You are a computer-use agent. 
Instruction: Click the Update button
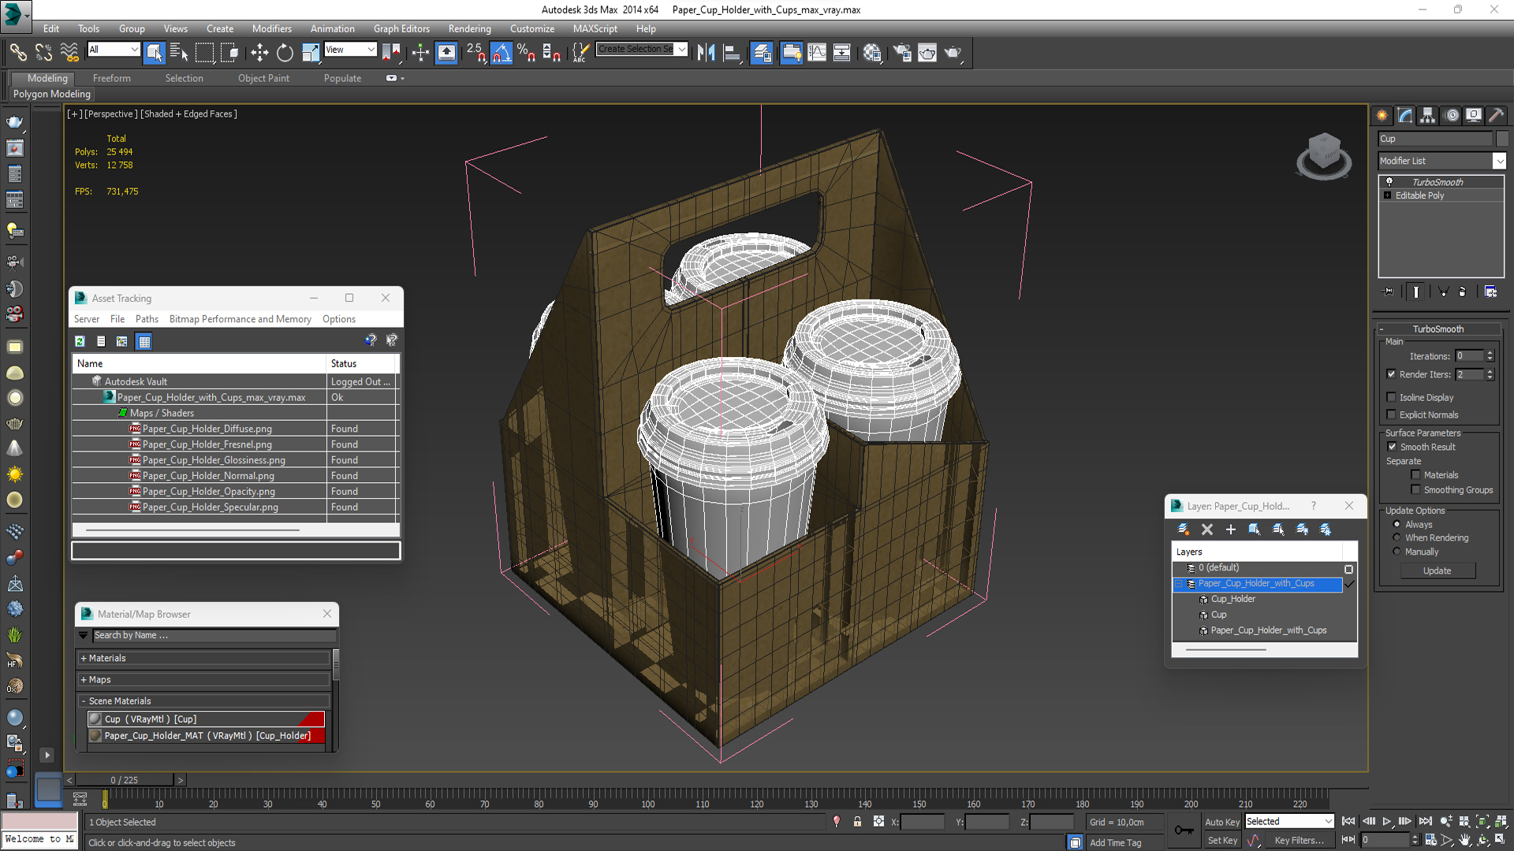(x=1437, y=570)
